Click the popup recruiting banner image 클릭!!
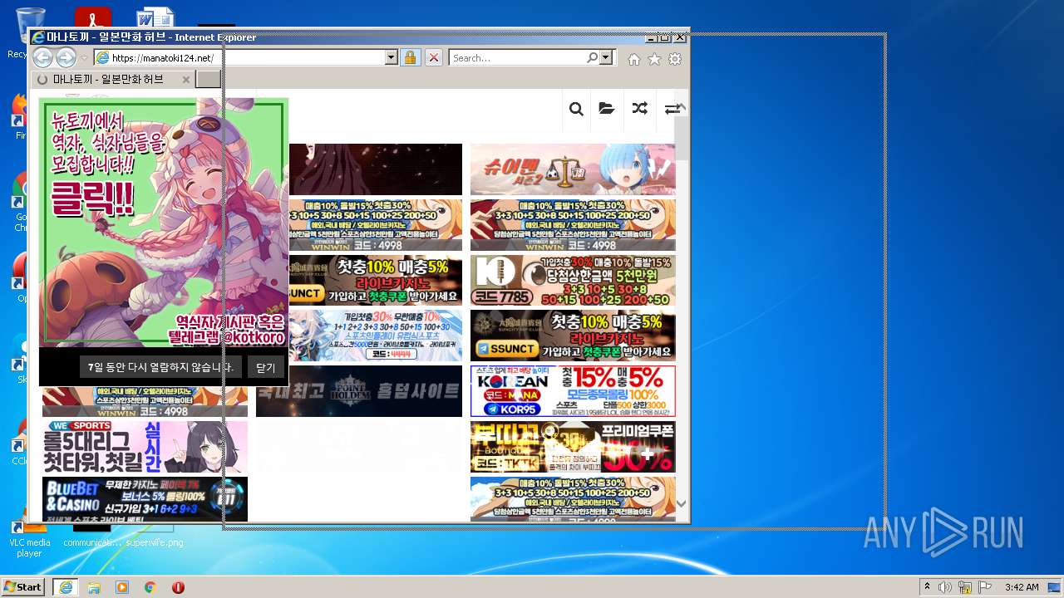The width and height of the screenshot is (1064, 598). [163, 222]
